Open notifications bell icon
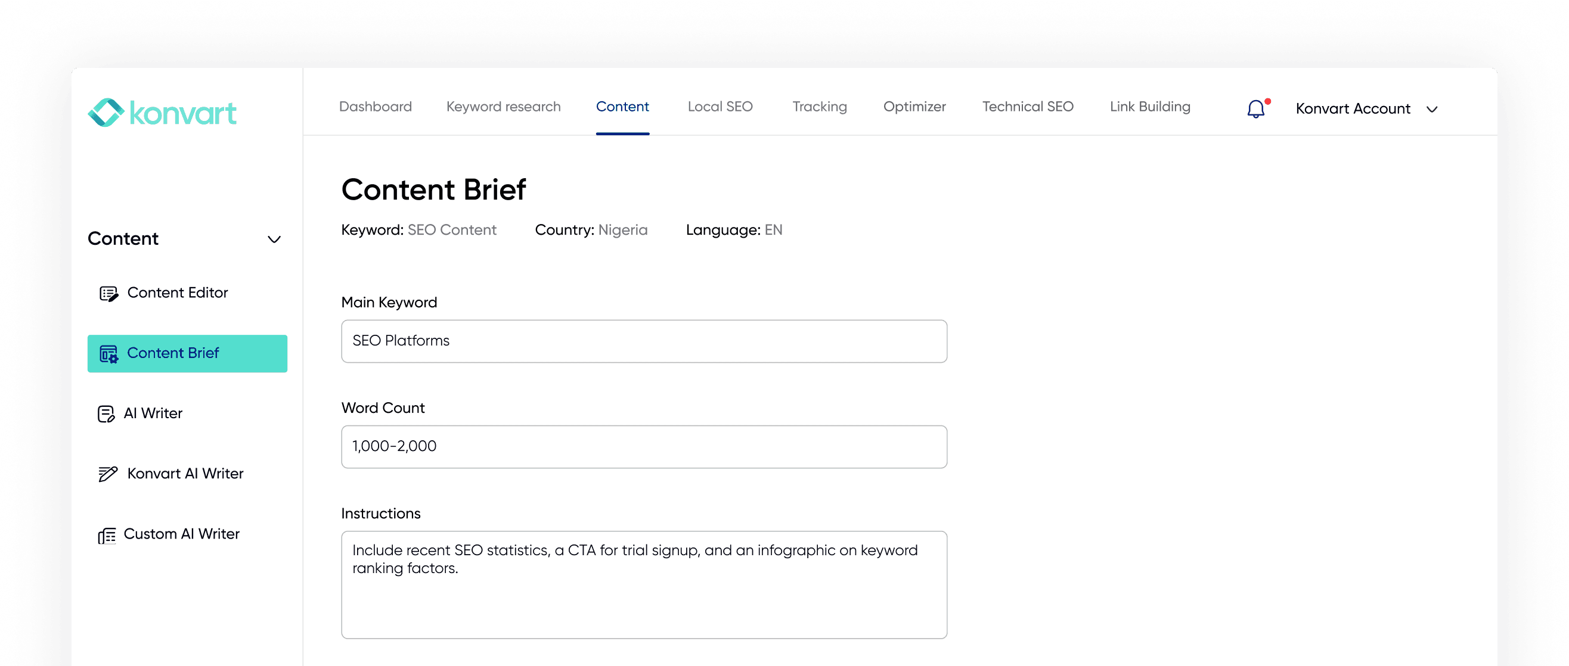Image resolution: width=1569 pixels, height=666 pixels. [1255, 109]
